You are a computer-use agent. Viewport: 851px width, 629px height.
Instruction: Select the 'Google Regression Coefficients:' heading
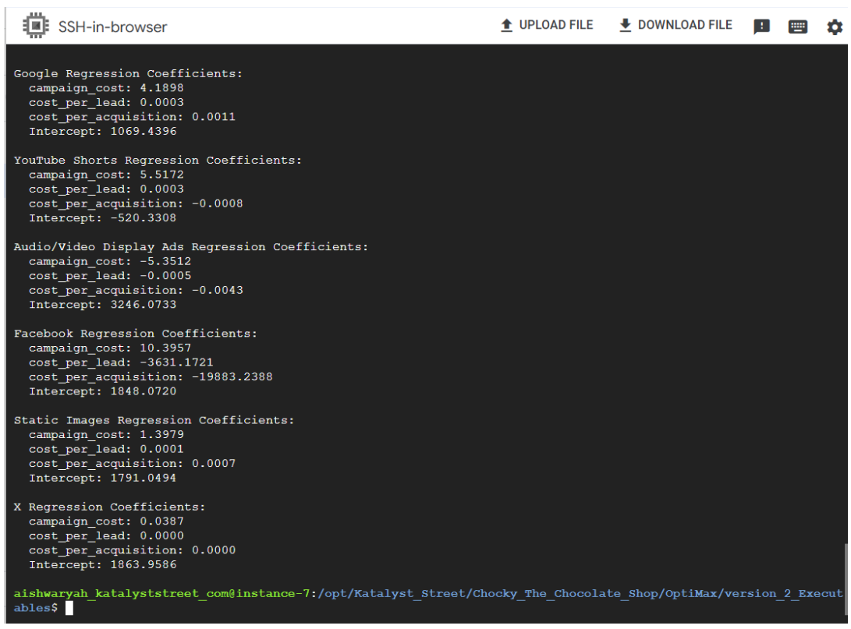click(128, 74)
